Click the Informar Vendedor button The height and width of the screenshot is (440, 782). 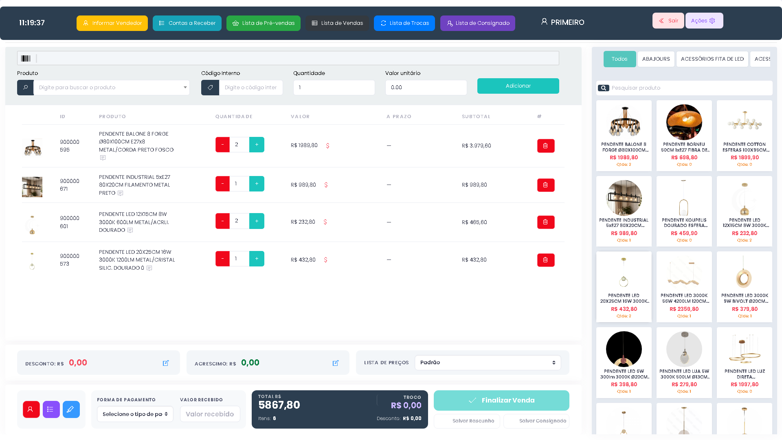click(112, 23)
